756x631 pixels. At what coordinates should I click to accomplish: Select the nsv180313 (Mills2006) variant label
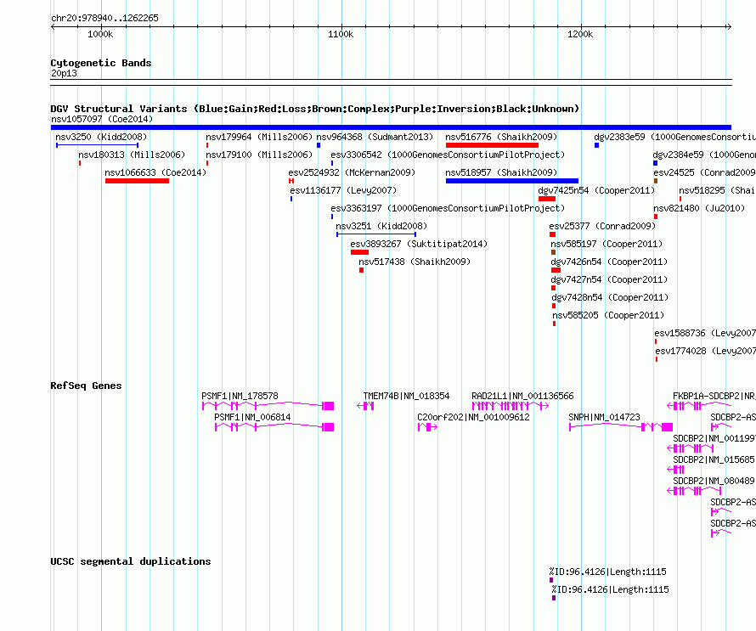pos(132,155)
